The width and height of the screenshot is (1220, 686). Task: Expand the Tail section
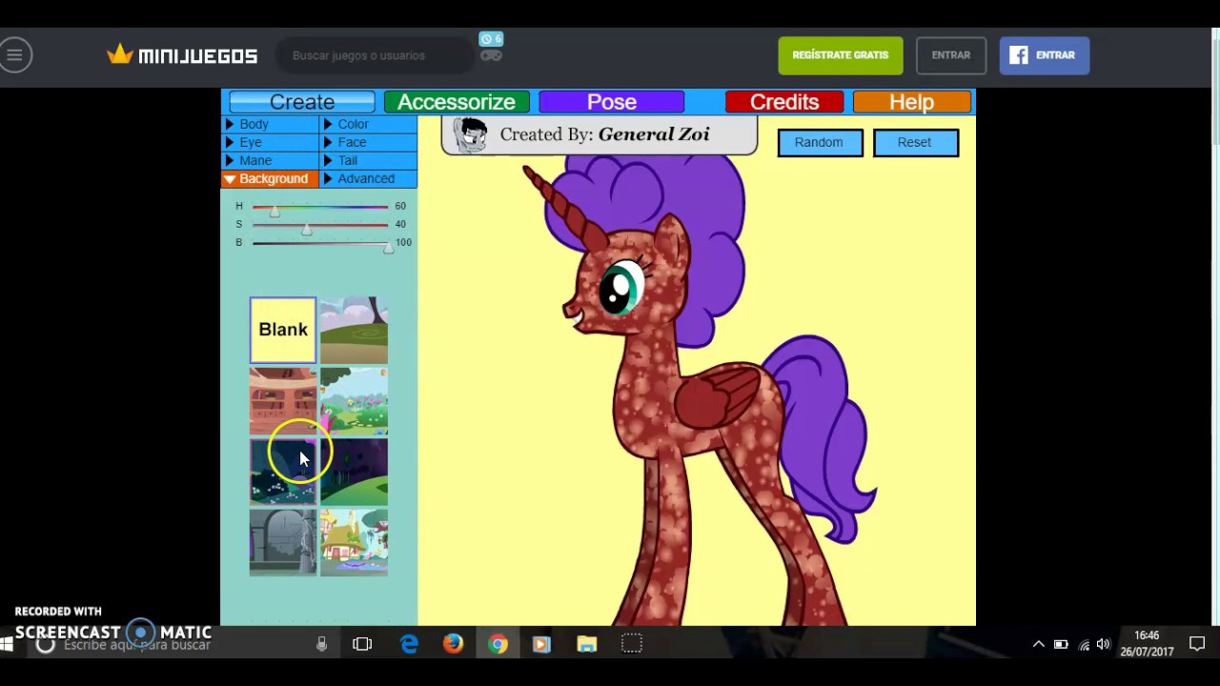click(368, 161)
